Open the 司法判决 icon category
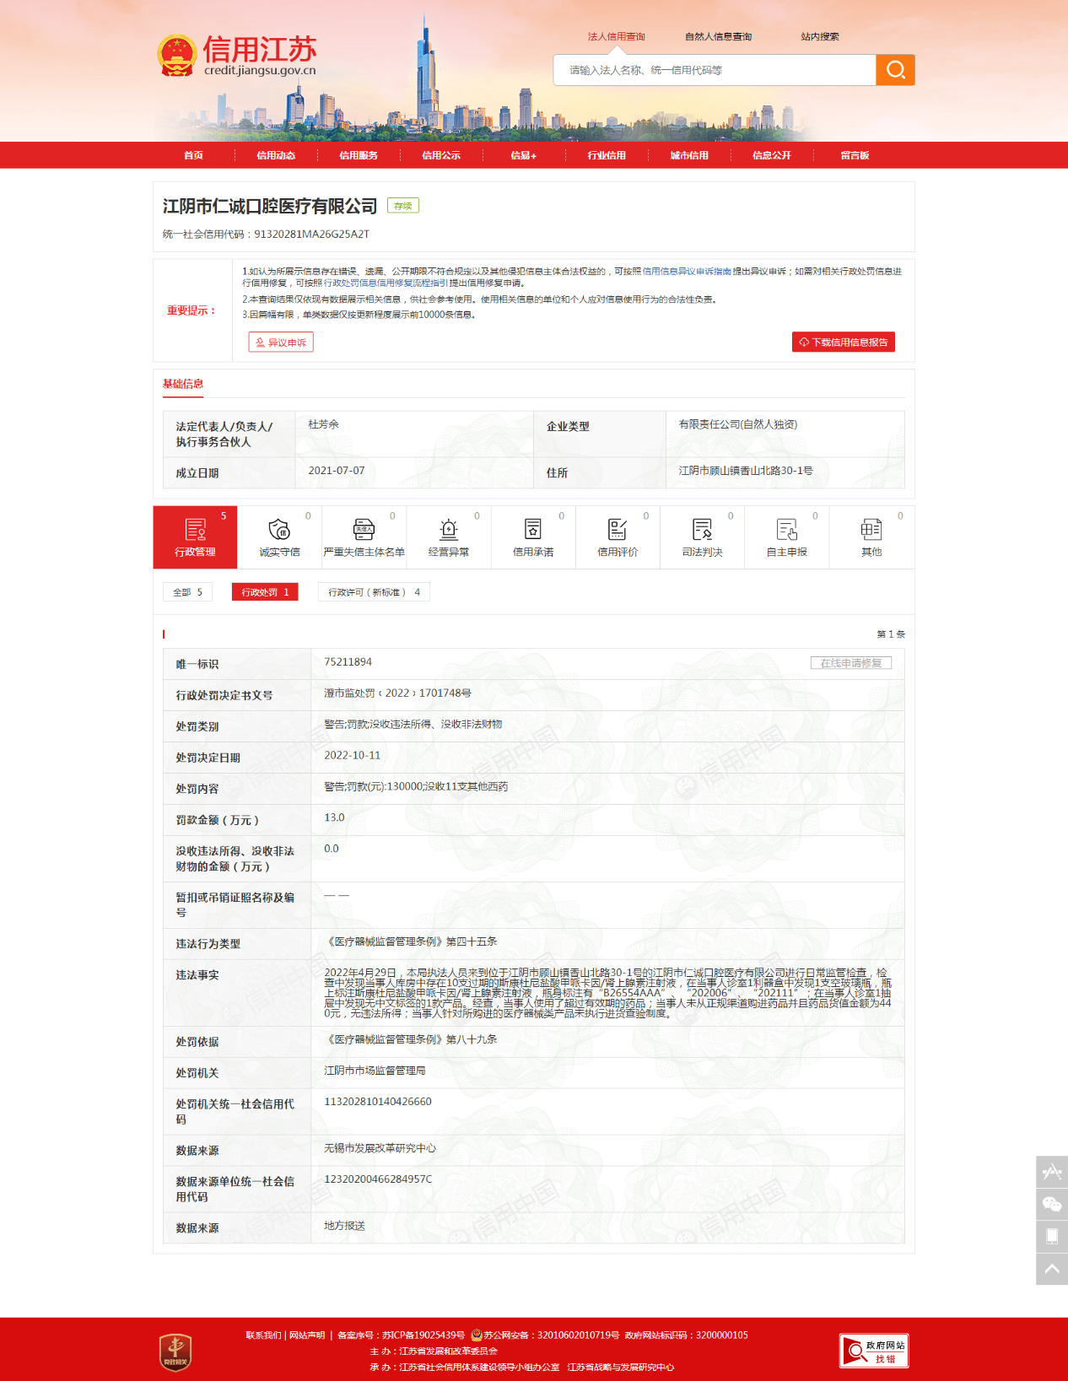 702,537
